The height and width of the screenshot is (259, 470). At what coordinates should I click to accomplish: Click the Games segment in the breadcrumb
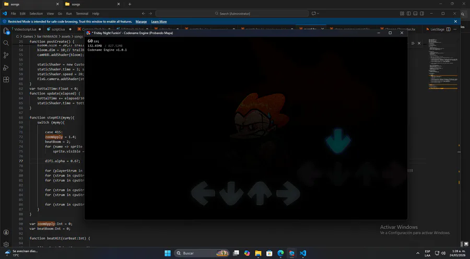28,37
